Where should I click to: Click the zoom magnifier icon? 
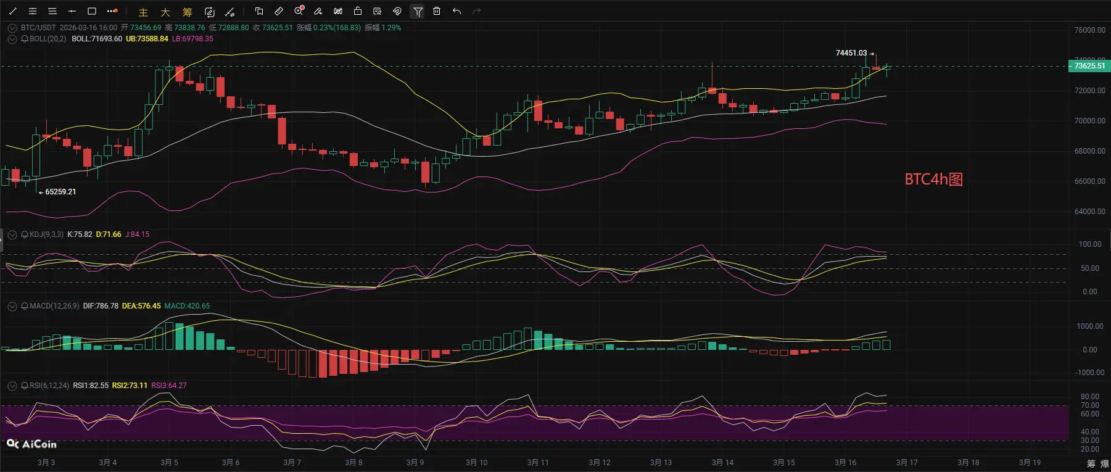[299, 10]
